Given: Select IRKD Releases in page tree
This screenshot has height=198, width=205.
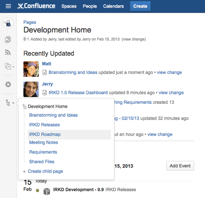Looking at the screenshot, I should point(44,125).
